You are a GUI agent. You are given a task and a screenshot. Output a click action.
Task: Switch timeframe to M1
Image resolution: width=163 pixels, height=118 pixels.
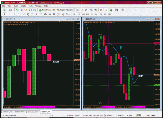tap(74, 14)
